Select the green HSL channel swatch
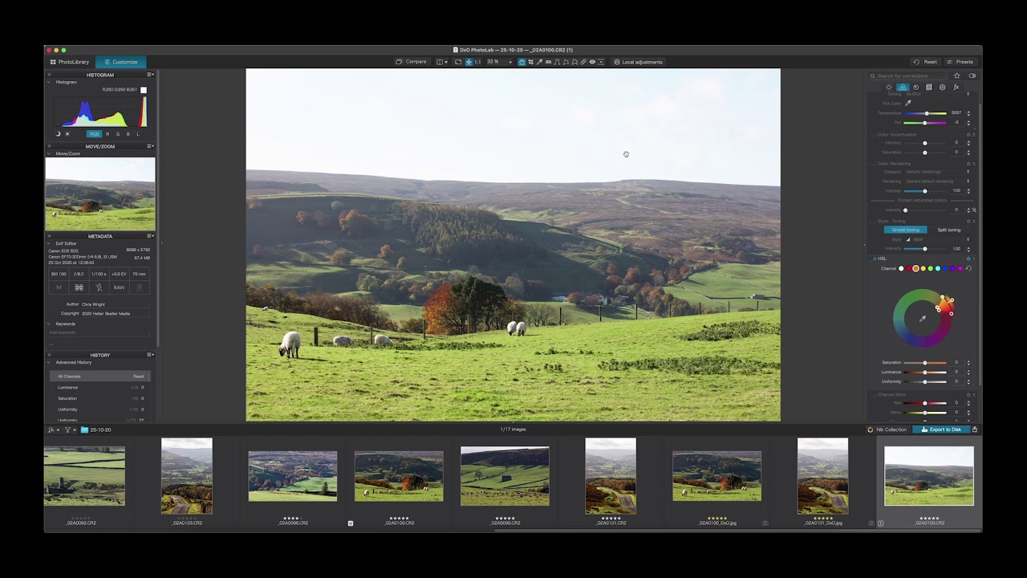The height and width of the screenshot is (578, 1027). tap(930, 268)
